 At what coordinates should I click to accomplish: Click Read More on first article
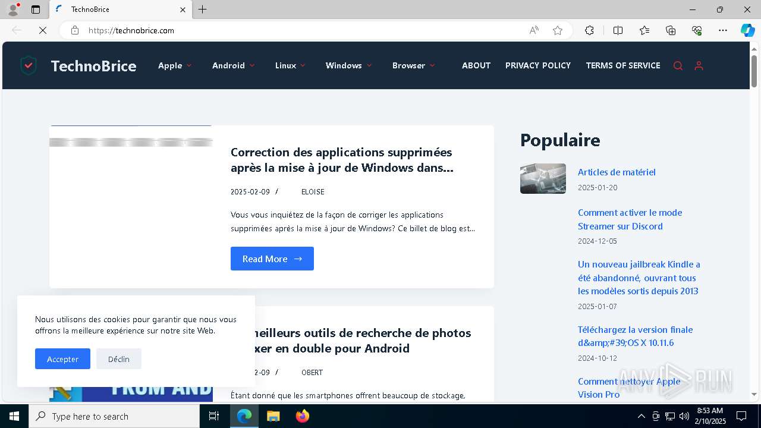coord(272,259)
